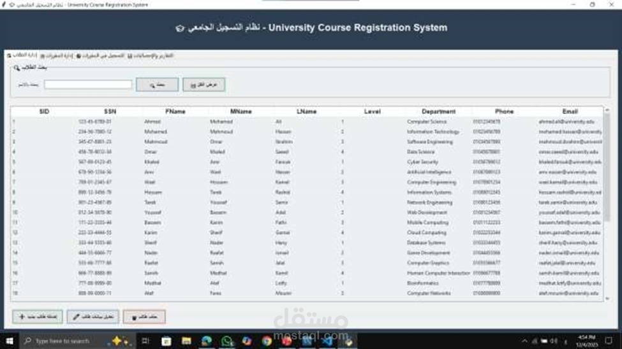Click the LName column header
This screenshot has height=349, width=622.
(x=307, y=111)
